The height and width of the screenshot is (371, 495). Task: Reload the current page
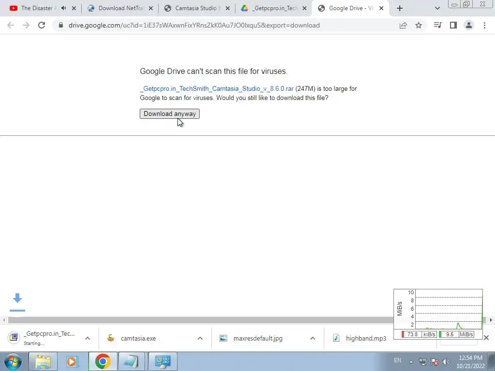point(42,25)
